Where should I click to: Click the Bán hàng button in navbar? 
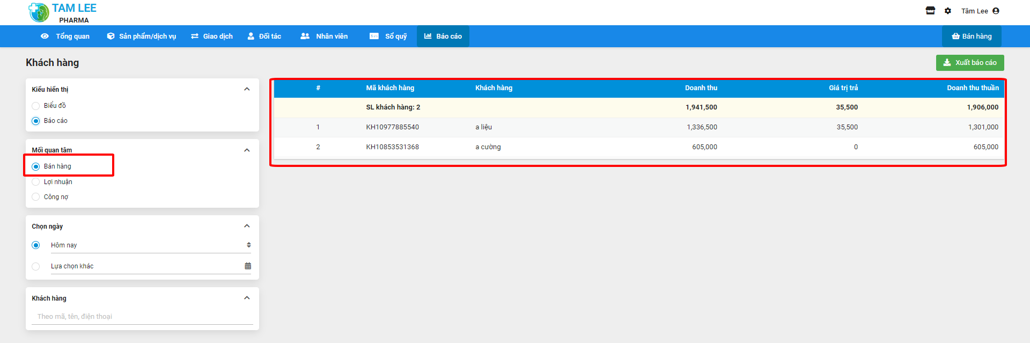click(x=972, y=36)
